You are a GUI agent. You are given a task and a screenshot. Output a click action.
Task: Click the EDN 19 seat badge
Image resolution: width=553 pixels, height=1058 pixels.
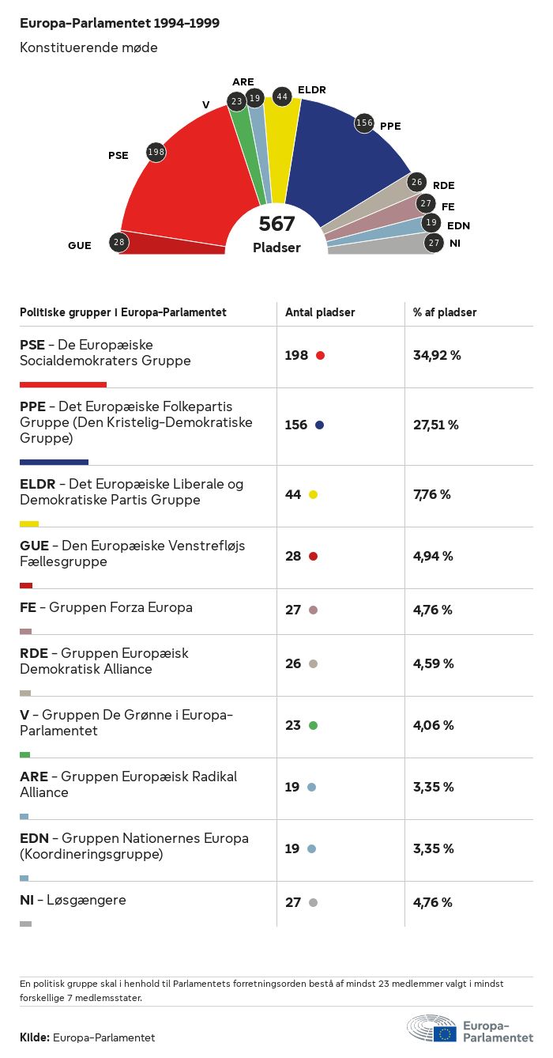click(431, 223)
